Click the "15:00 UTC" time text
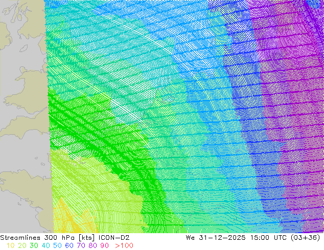This screenshot has height=250, width=324. pyautogui.click(x=271, y=238)
